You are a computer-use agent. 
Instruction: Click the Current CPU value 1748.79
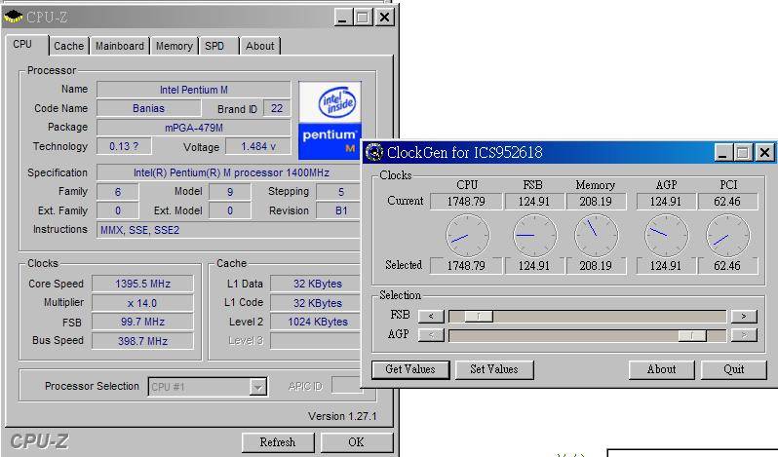pos(466,202)
